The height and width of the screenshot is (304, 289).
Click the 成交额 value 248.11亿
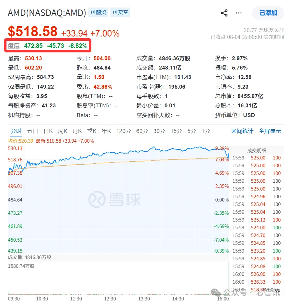pos(170,68)
